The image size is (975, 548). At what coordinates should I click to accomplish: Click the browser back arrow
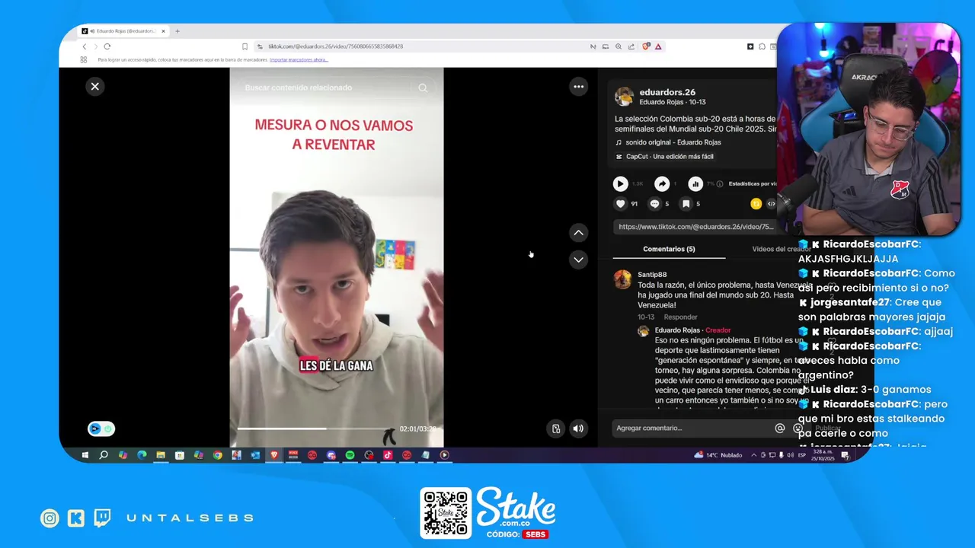tap(85, 46)
